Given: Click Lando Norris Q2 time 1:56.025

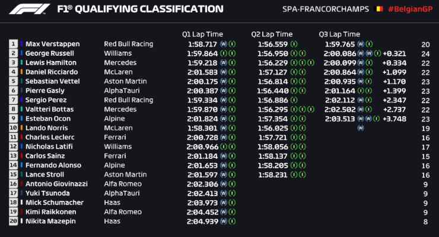Looking at the screenshot, I should 273,128.
